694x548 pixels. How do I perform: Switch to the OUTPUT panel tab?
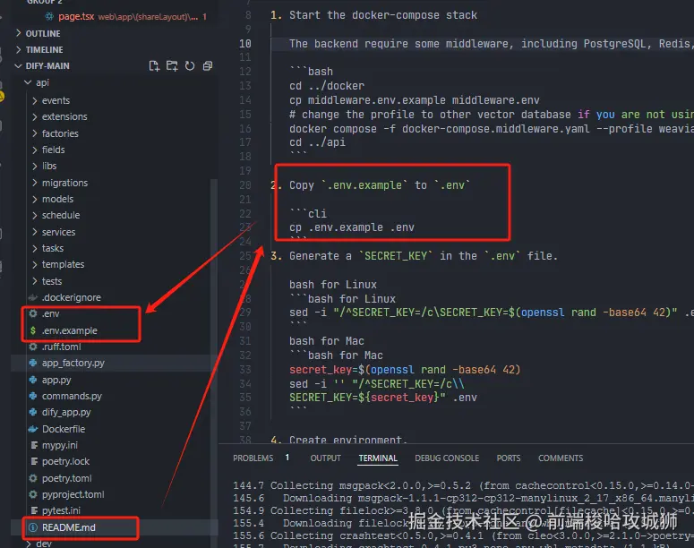(325, 458)
